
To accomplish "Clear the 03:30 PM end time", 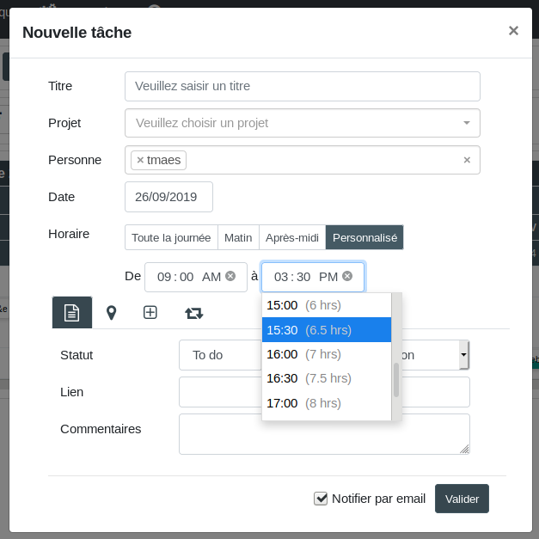I will [347, 276].
